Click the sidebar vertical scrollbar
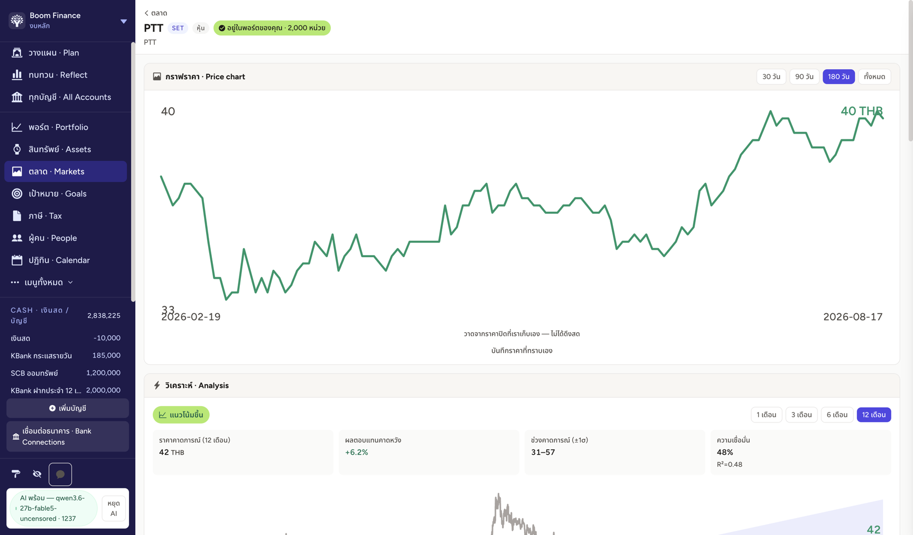Viewport: 913px width, 535px height. tap(133, 172)
